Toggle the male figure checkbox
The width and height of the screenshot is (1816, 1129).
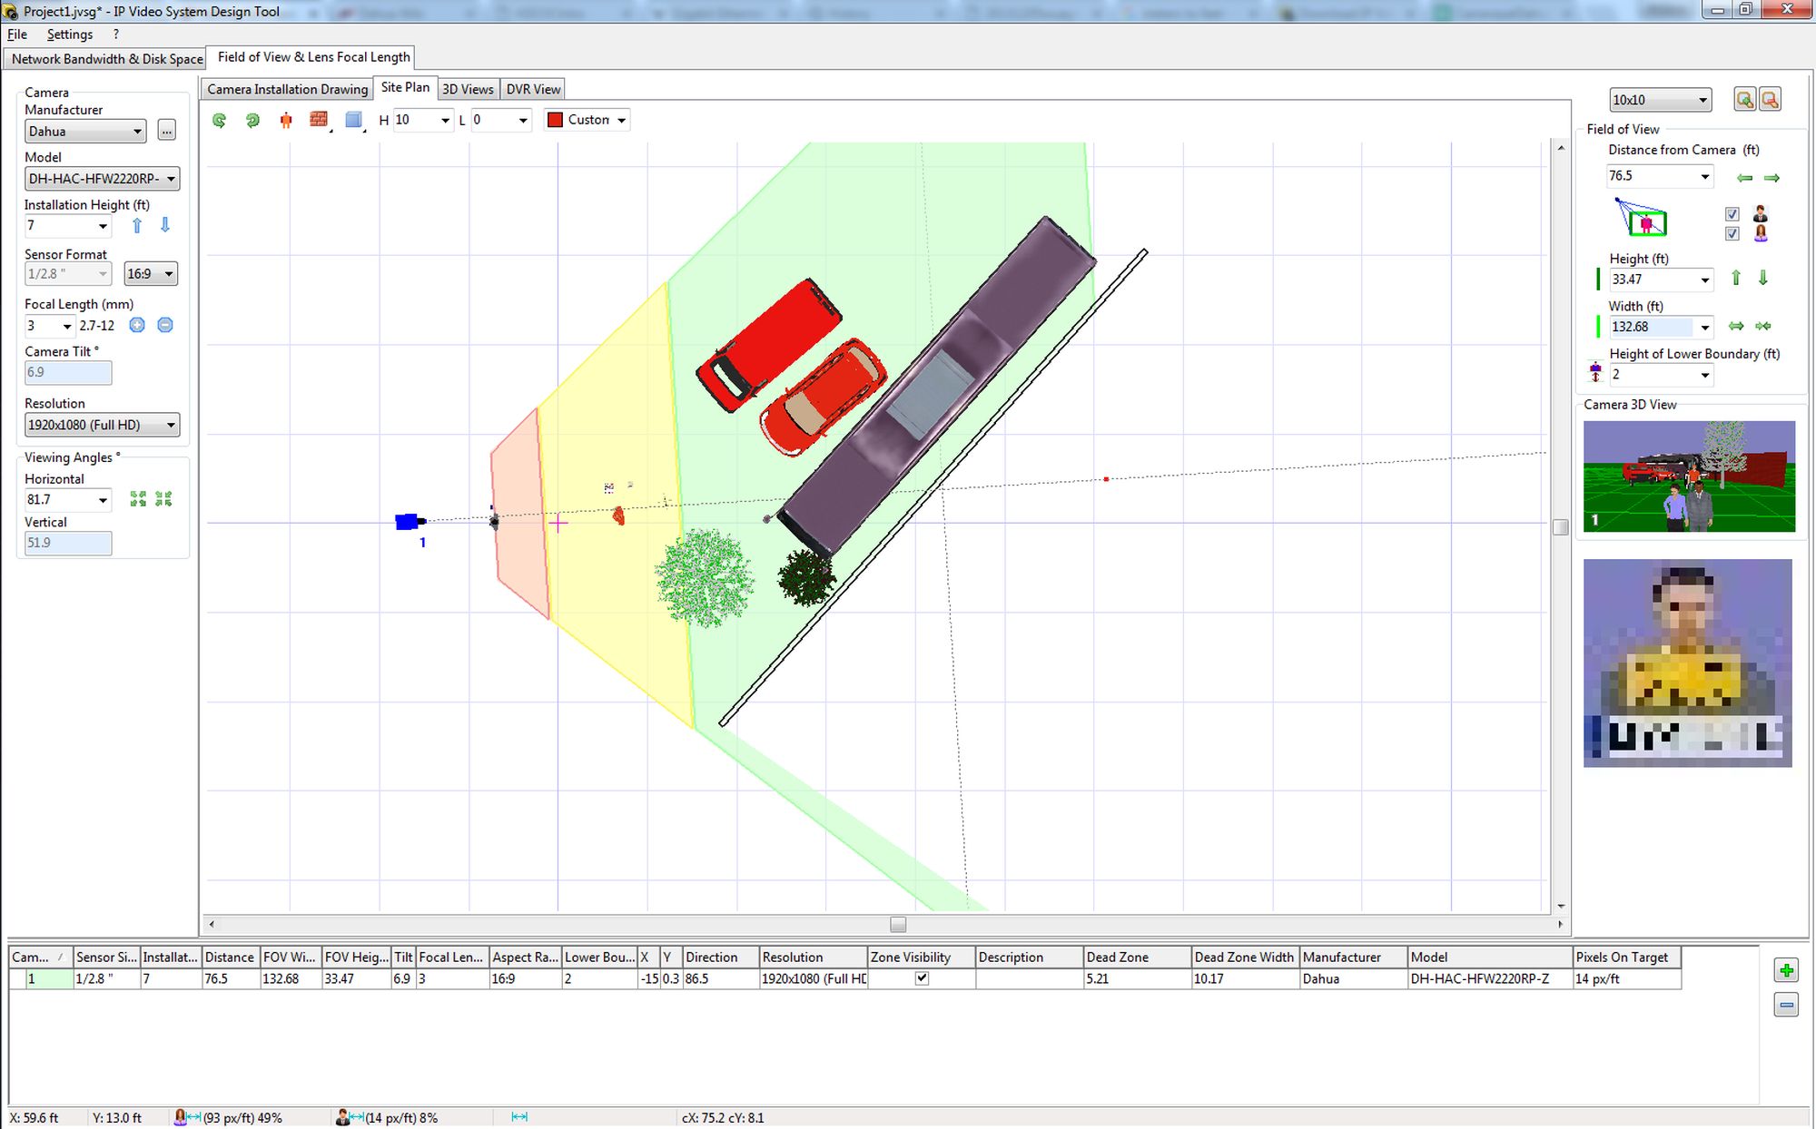coord(1732,215)
